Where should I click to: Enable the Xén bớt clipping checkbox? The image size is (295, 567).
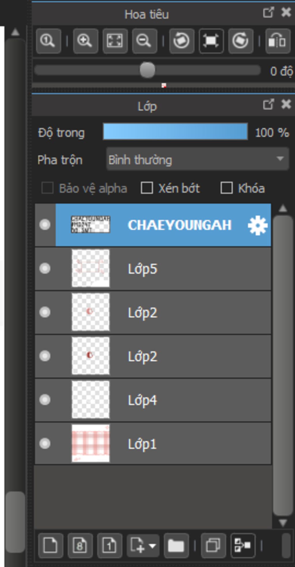pyautogui.click(x=147, y=188)
